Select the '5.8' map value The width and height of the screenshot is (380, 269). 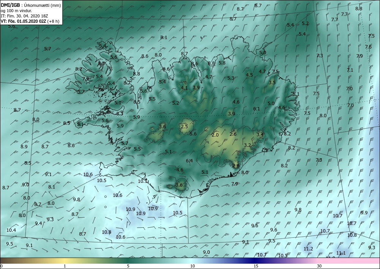coord(222,63)
